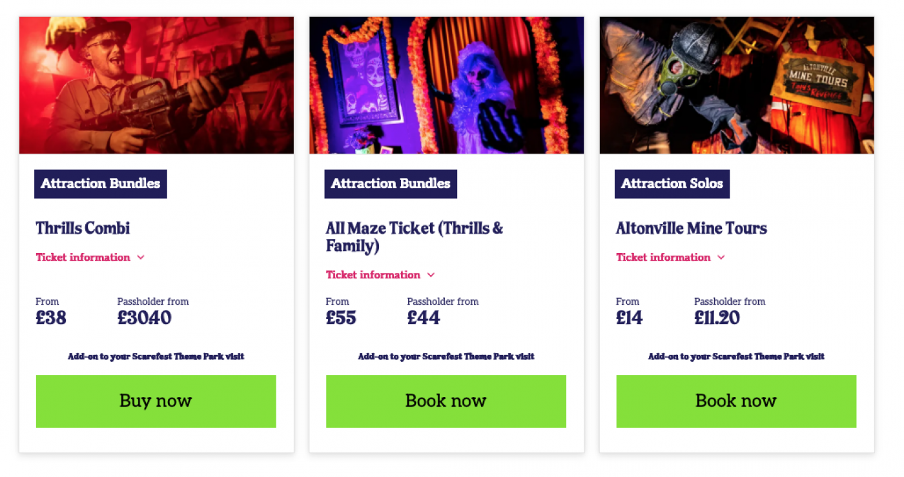Click the £44 passholder price
Image resolution: width=904 pixels, height=477 pixels.
(424, 318)
